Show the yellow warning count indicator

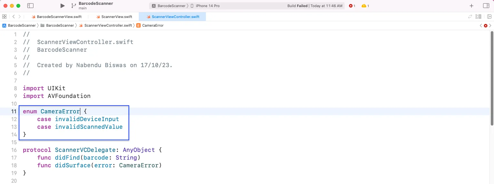click(365, 6)
